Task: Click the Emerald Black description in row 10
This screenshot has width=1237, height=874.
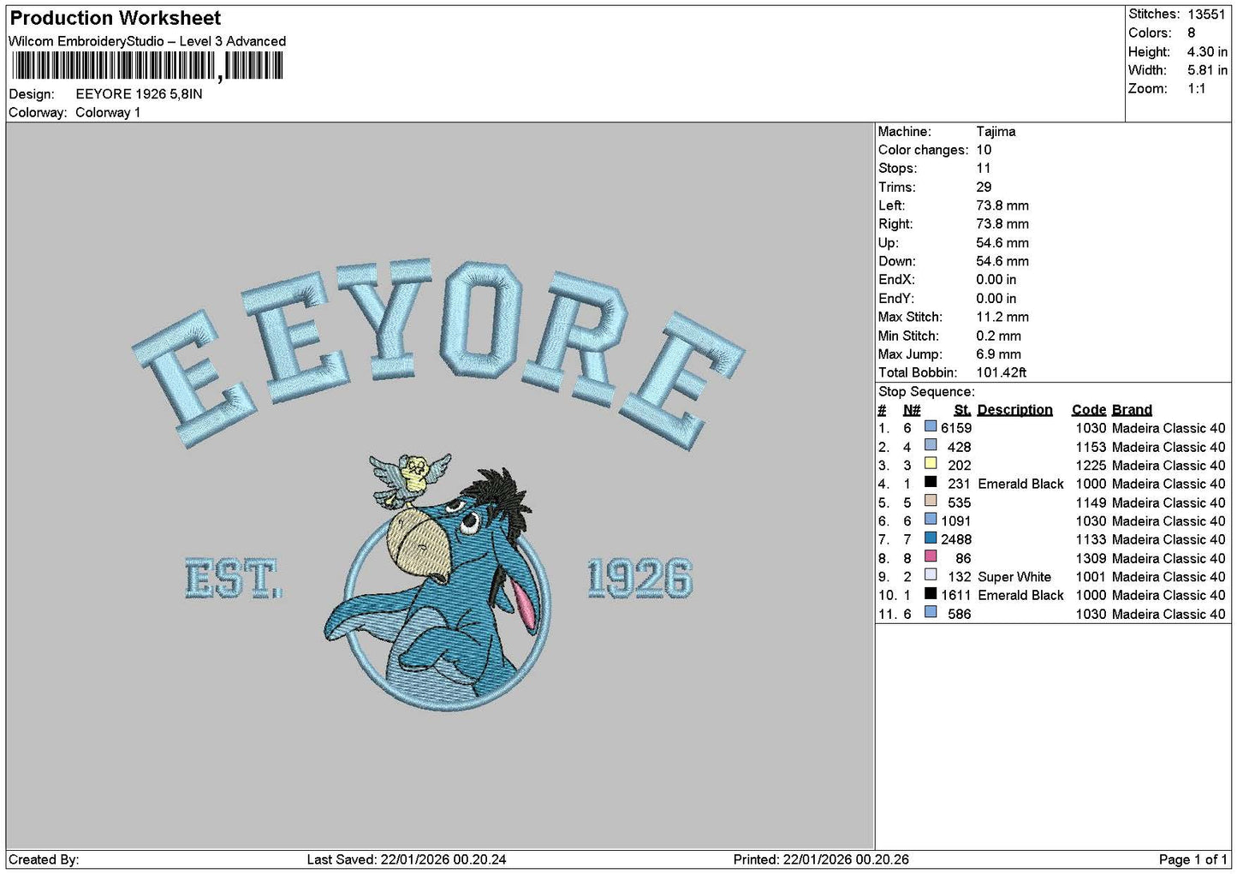Action: click(x=1020, y=595)
